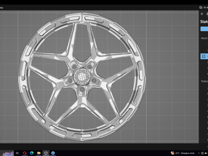
Task: Switch to the Environment & lighting sun tab
Action: [x=202, y=14]
